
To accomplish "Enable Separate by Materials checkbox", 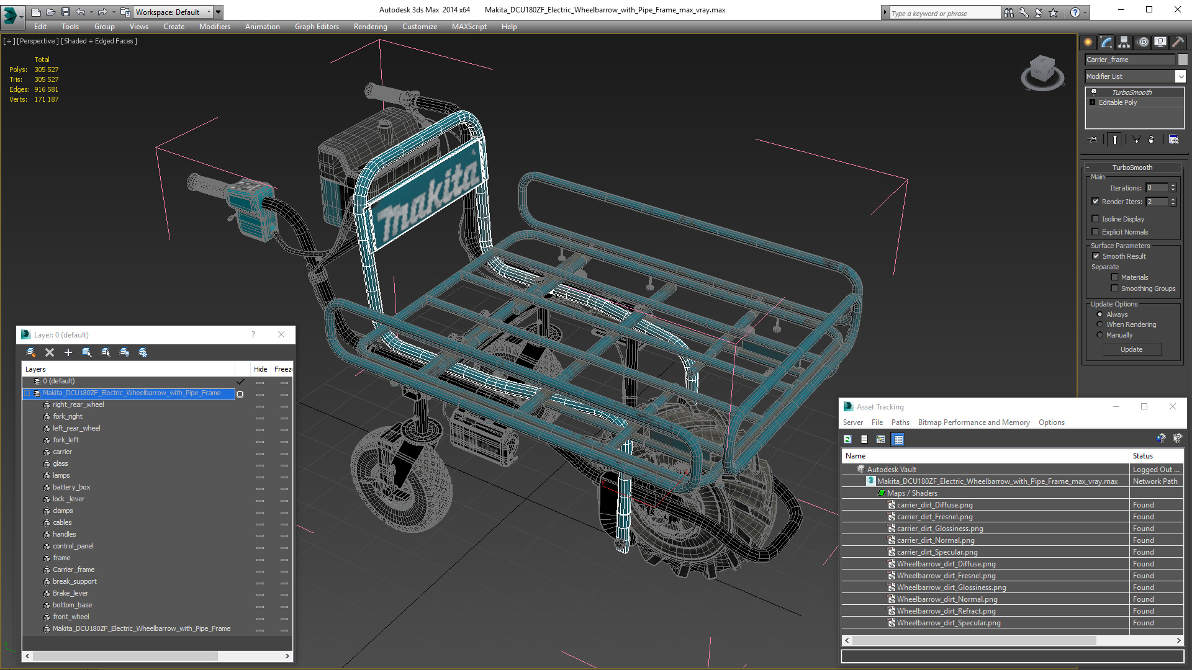I will click(1114, 277).
